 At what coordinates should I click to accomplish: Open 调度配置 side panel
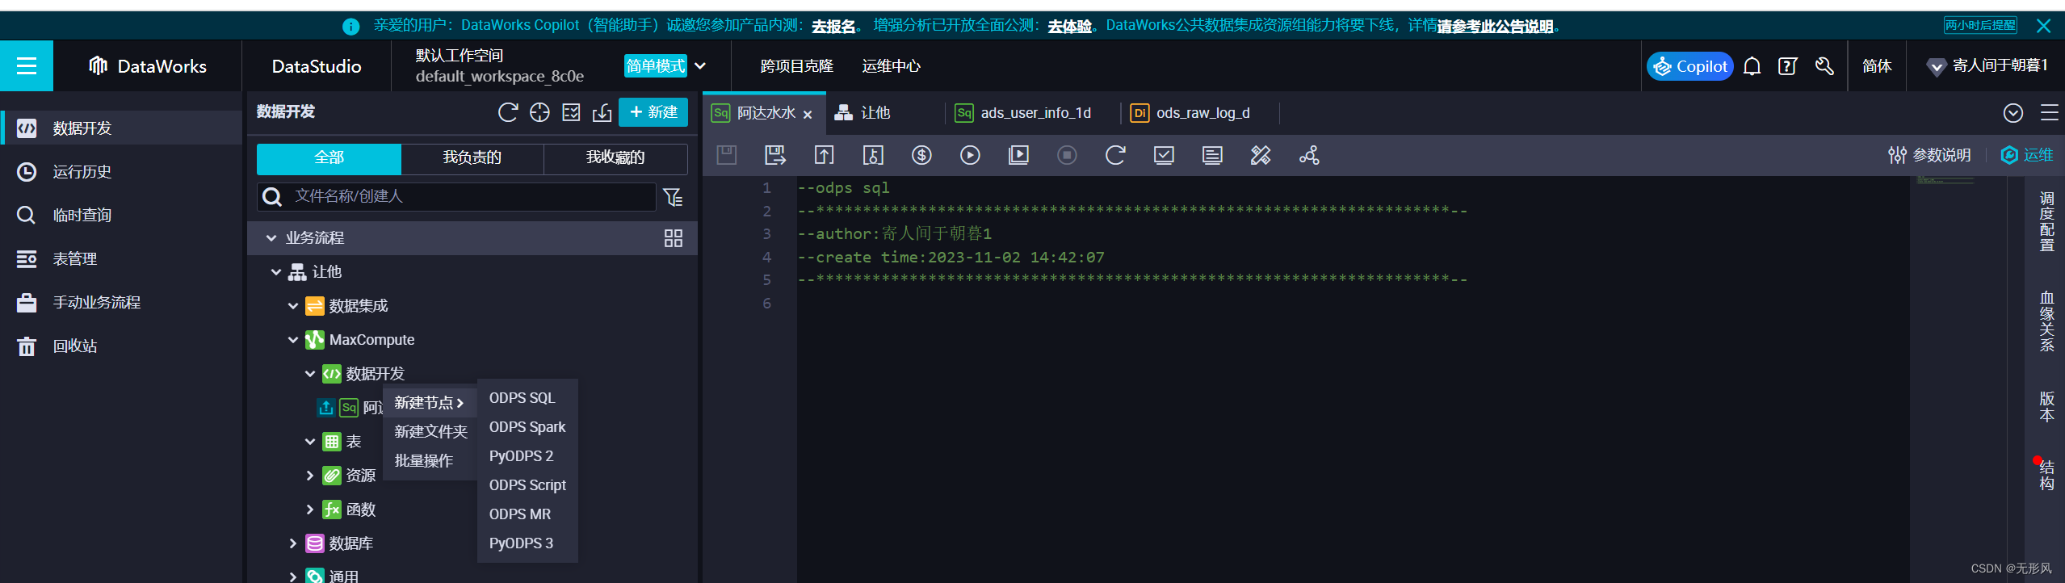click(2046, 221)
